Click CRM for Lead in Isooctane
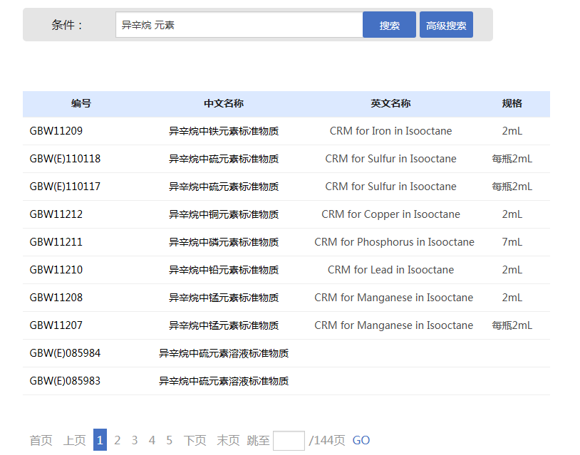The image size is (580, 455). pos(390,270)
